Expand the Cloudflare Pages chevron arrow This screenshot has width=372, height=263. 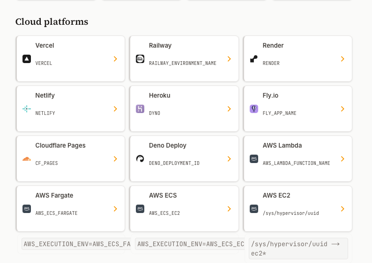coord(115,159)
